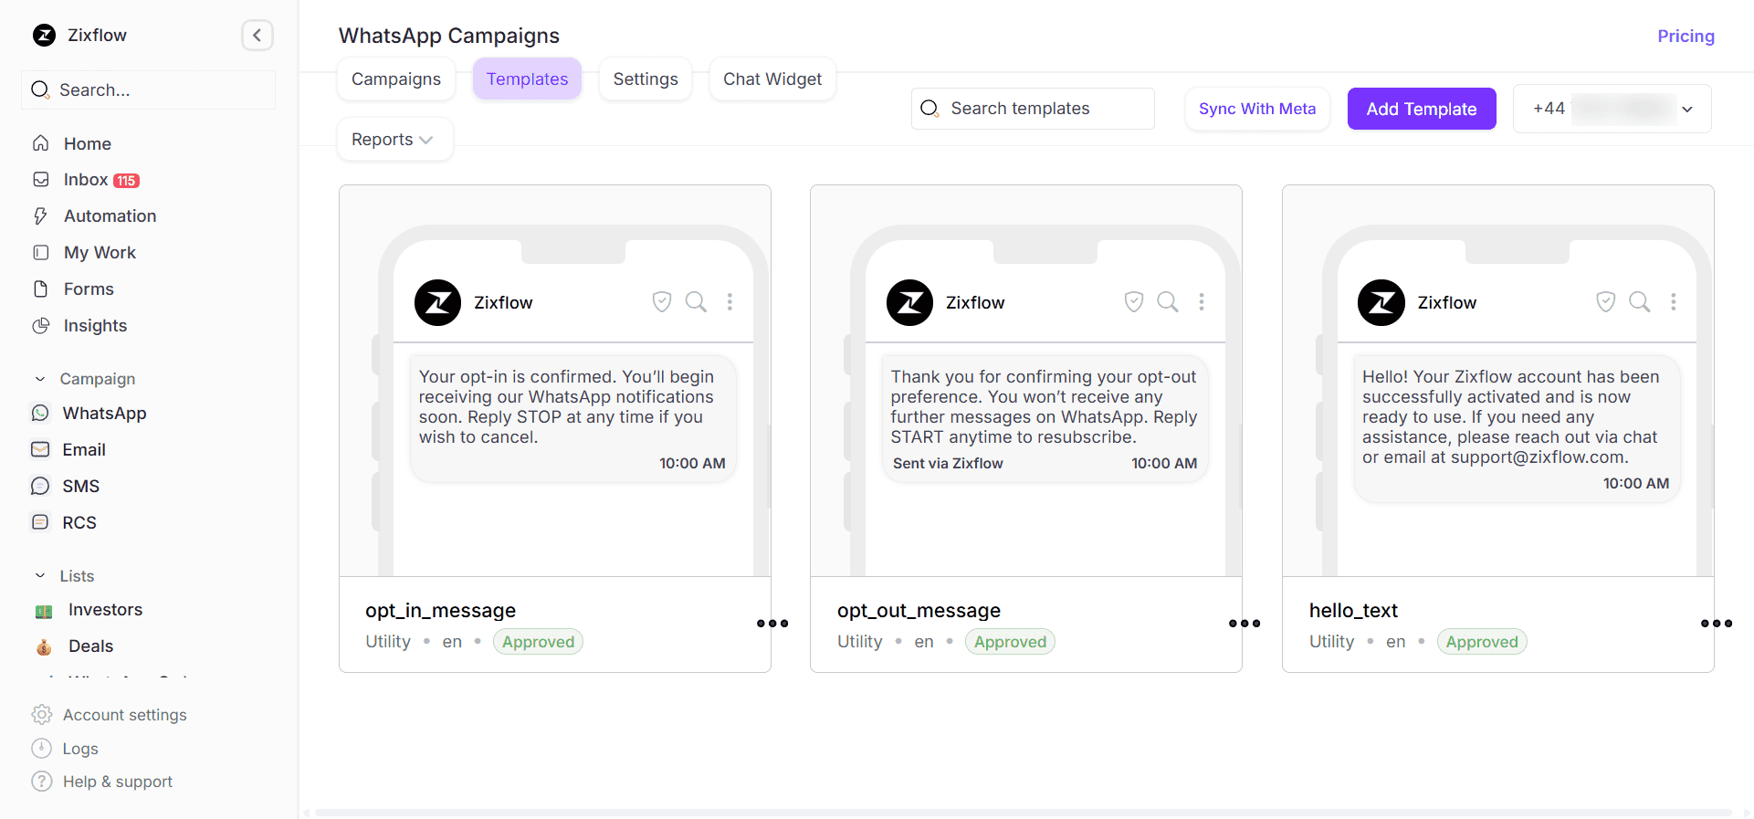Click the Search templates field
Image resolution: width=1754 pixels, height=819 pixels.
click(1033, 109)
